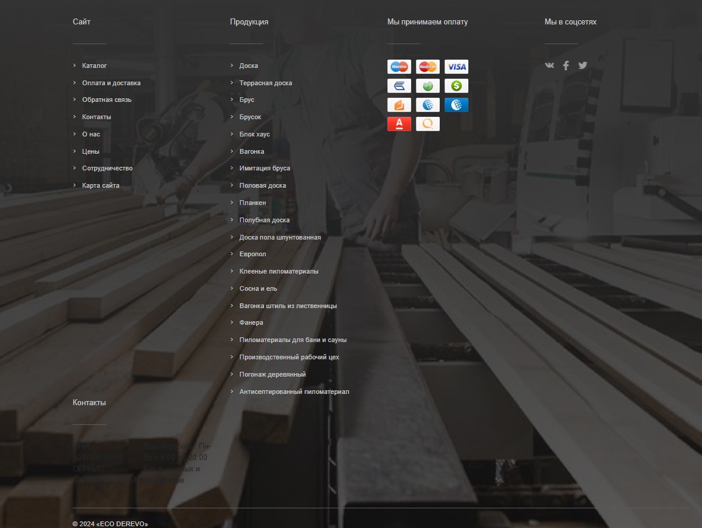
Task: Select the MasterCard payment icon
Action: pyautogui.click(x=427, y=67)
